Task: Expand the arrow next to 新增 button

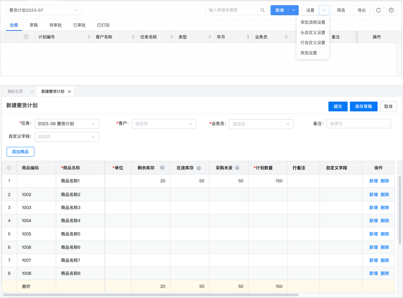Action: click(x=293, y=10)
